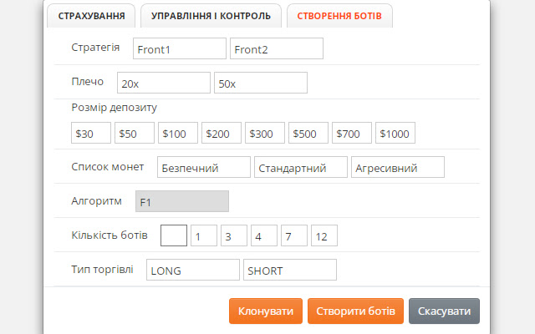The width and height of the screenshot is (535, 334).
Task: Pick the $1000 deposit size
Action: pos(395,133)
